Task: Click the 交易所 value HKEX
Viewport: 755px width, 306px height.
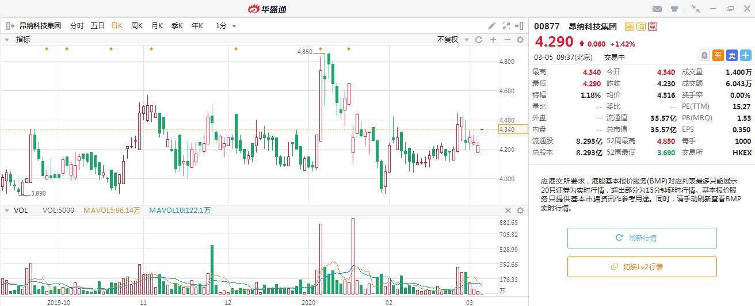Action: [742, 152]
